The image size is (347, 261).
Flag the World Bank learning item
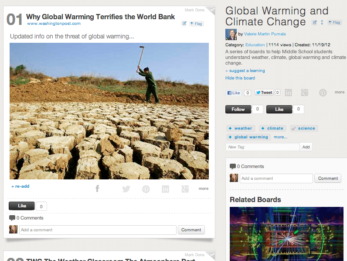click(x=197, y=24)
